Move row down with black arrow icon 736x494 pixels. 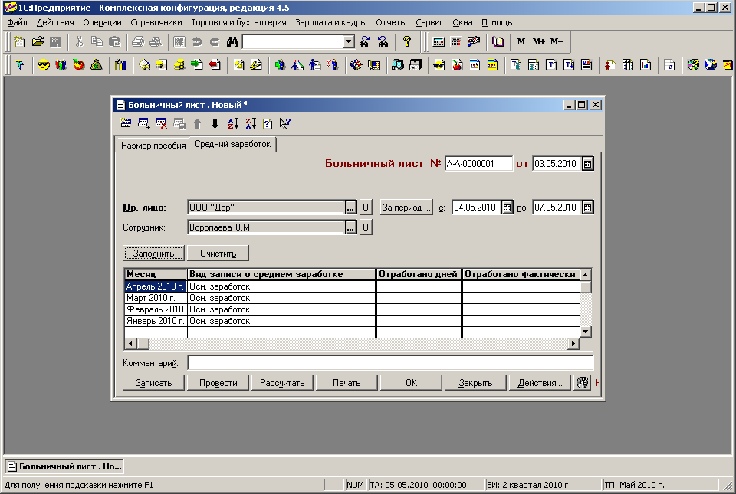pyautogui.click(x=215, y=124)
